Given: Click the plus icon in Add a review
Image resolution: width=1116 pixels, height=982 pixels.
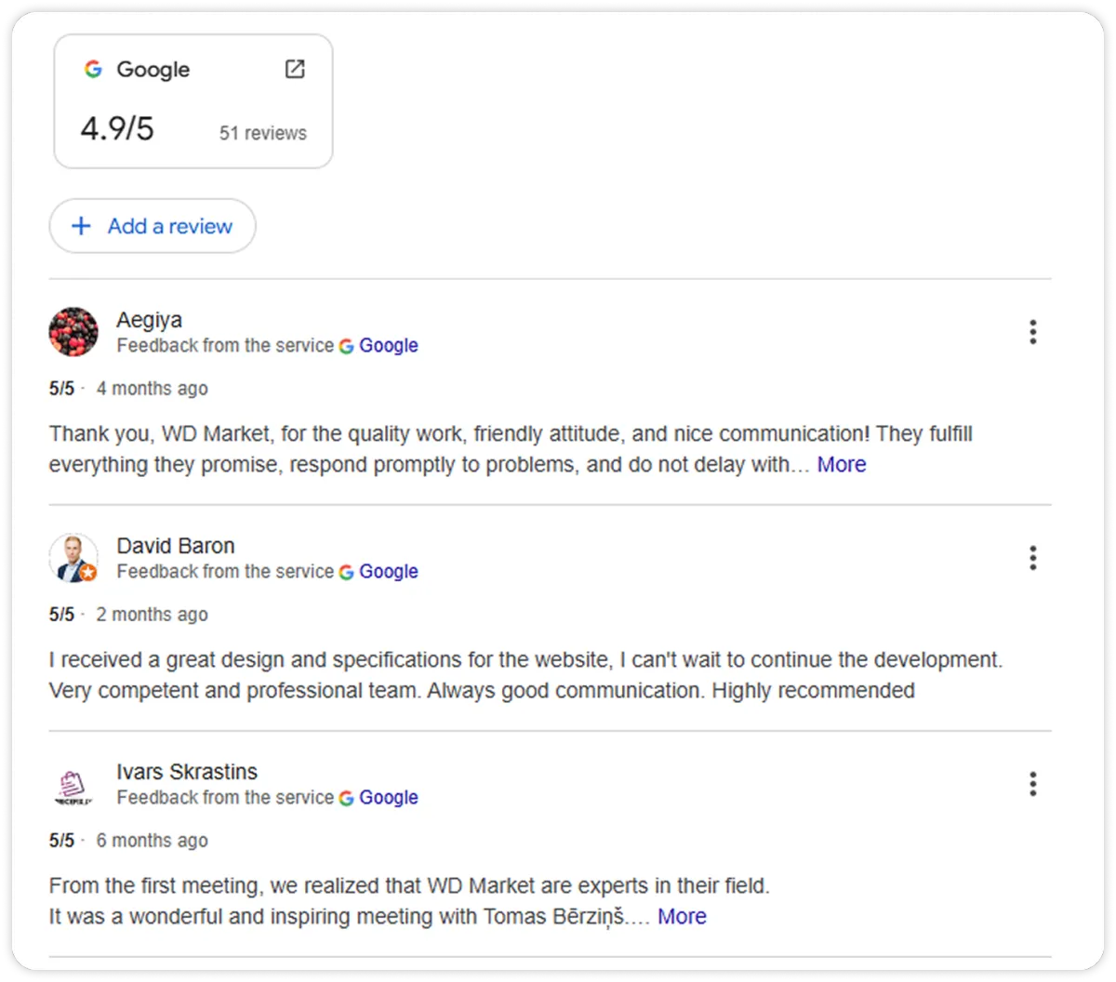Looking at the screenshot, I should point(82,226).
